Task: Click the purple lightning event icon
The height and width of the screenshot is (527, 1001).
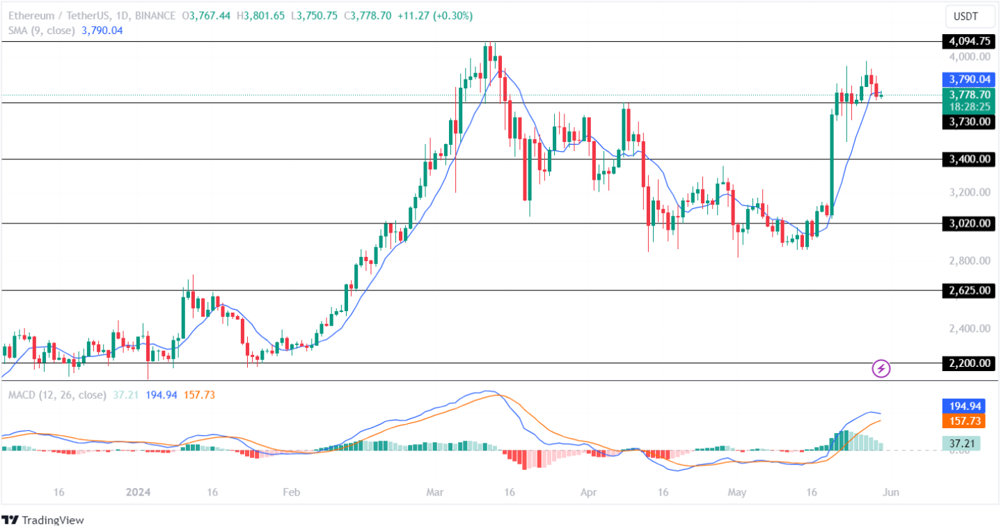Action: coord(881,368)
